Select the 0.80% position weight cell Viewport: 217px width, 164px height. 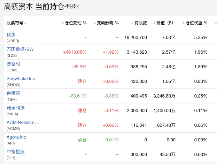201,81
